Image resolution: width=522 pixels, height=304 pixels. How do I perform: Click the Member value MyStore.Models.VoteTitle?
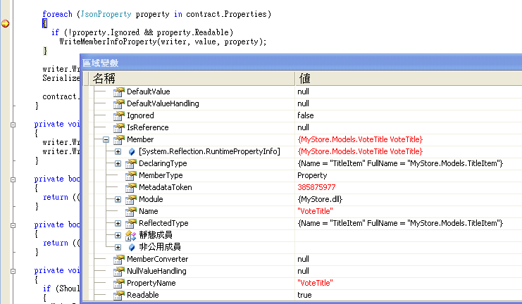click(x=360, y=139)
